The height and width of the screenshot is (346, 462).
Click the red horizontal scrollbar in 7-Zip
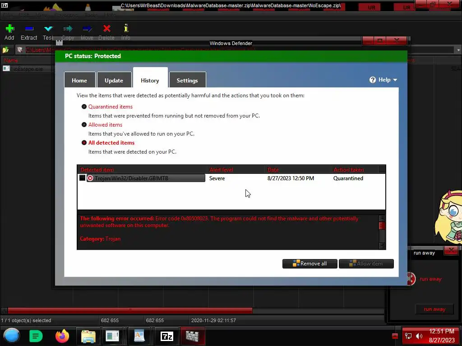[130, 310]
